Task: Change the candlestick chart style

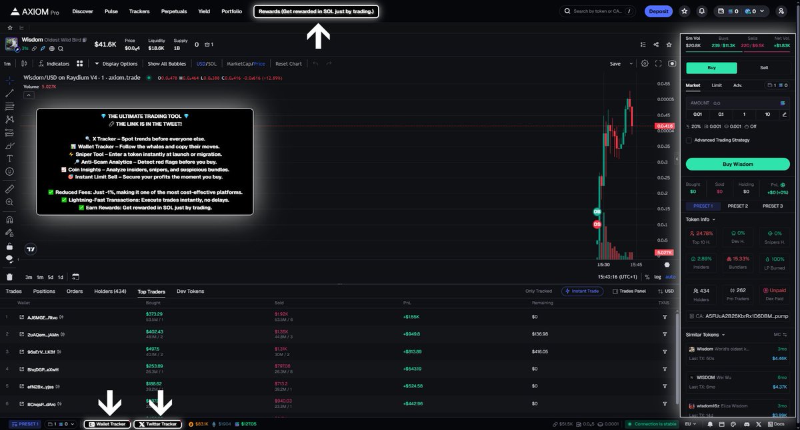Action: (x=24, y=64)
